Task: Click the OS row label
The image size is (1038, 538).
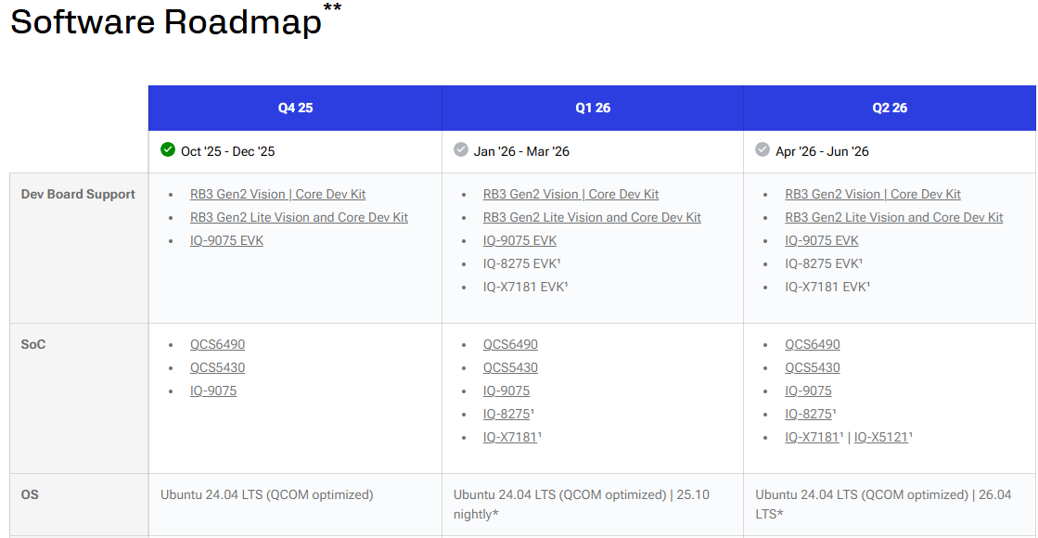Action: 30,494
